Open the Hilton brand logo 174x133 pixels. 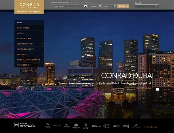[x=66, y=126]
